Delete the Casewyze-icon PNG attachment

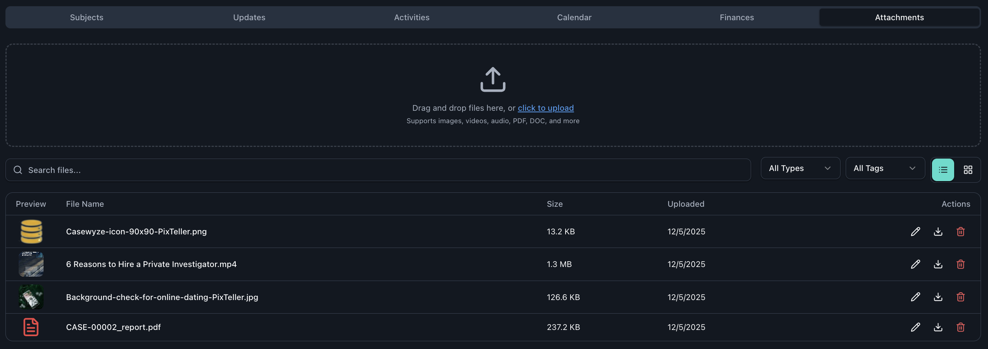tap(960, 232)
